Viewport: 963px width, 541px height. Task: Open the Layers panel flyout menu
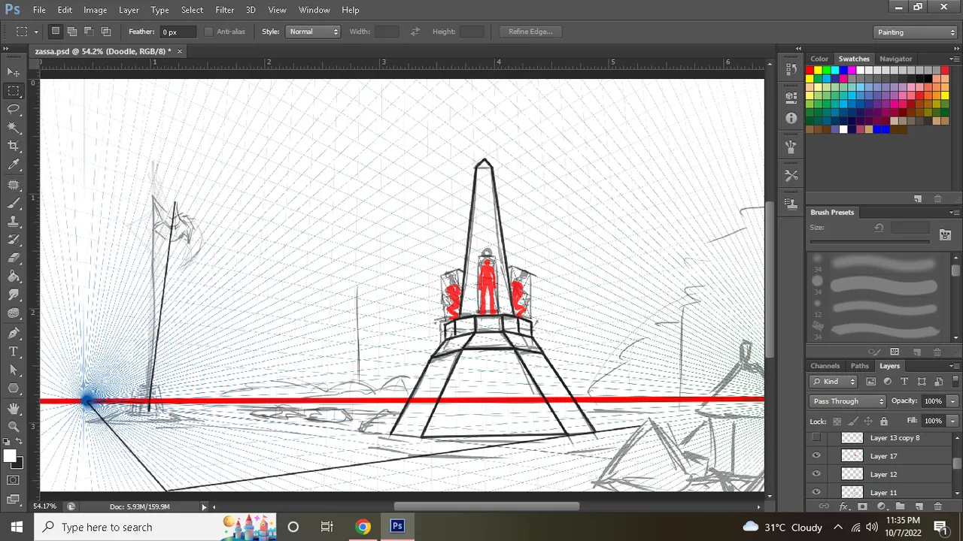tap(954, 366)
